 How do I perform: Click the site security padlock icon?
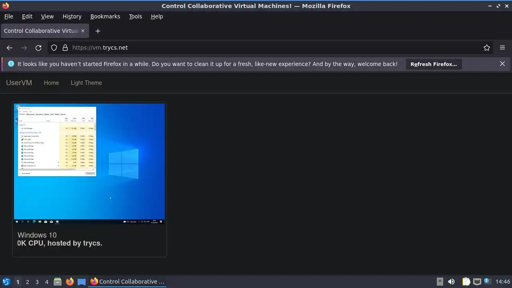[x=65, y=48]
